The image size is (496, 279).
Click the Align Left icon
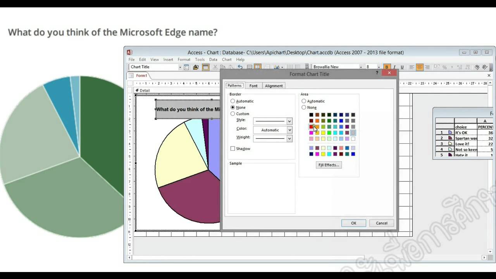(412, 67)
